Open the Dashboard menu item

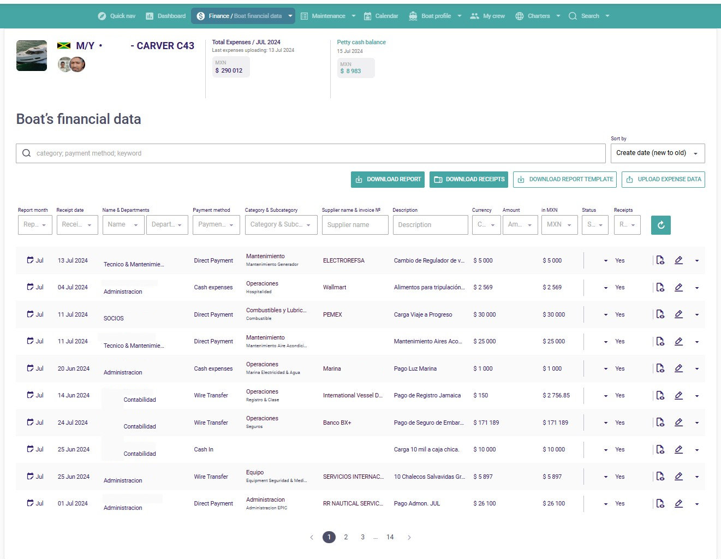[165, 16]
